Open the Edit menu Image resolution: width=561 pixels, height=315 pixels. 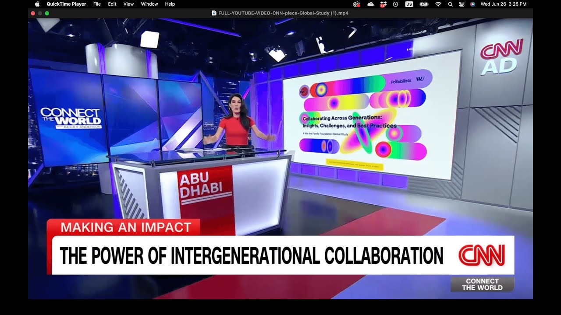tap(112, 4)
